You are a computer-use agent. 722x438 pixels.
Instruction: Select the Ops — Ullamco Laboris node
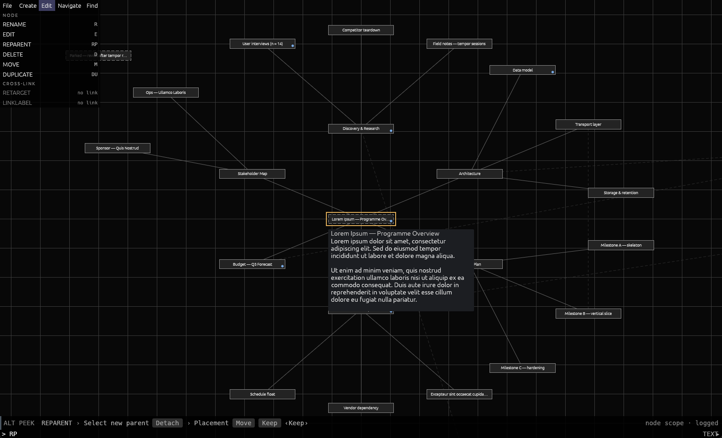(166, 93)
